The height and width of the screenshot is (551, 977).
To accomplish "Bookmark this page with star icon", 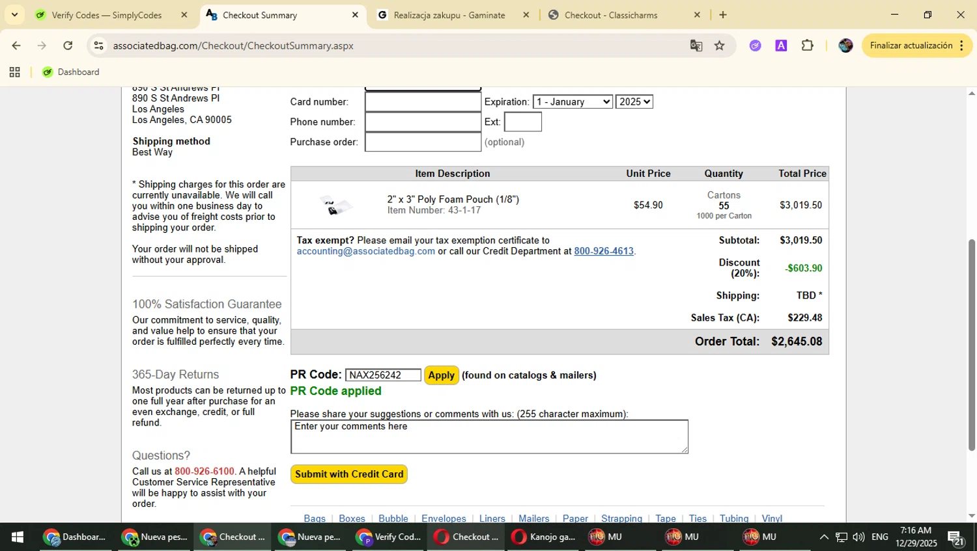I will (720, 46).
